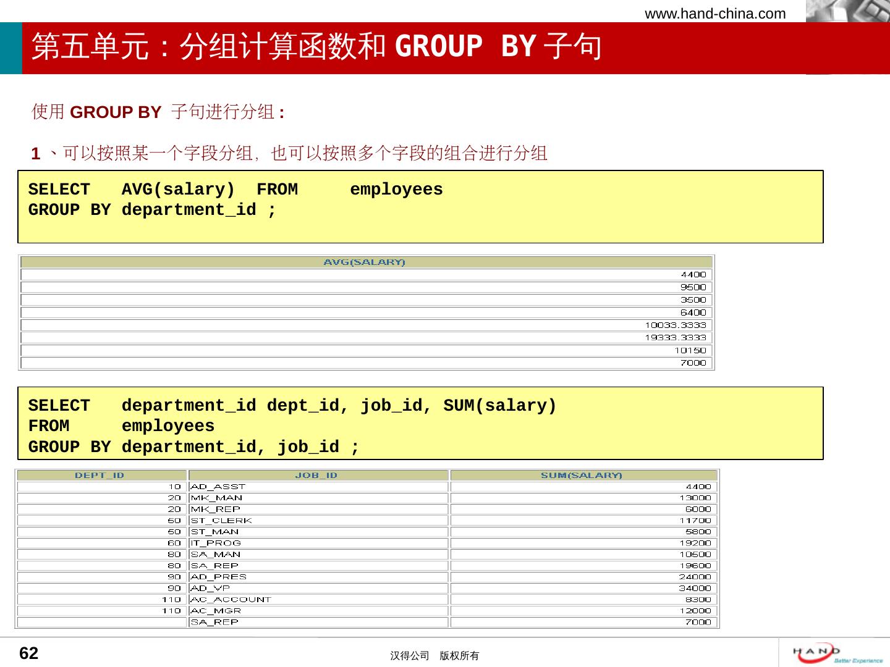Click the MK_REP job cell
Viewport: 890px width, 667px height.
click(318, 510)
